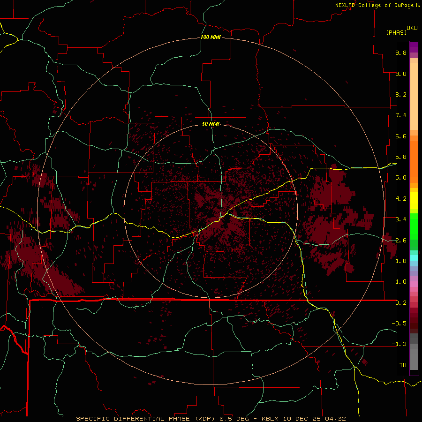Pick the yellow segment of color bar
This screenshot has width=422, height=422.
click(414, 201)
